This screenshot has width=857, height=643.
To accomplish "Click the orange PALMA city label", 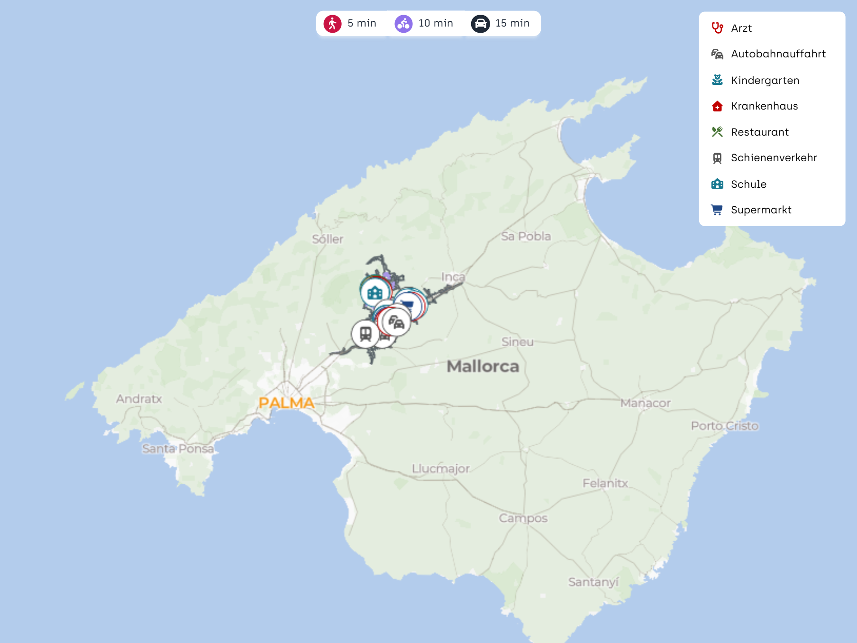I will tap(286, 403).
